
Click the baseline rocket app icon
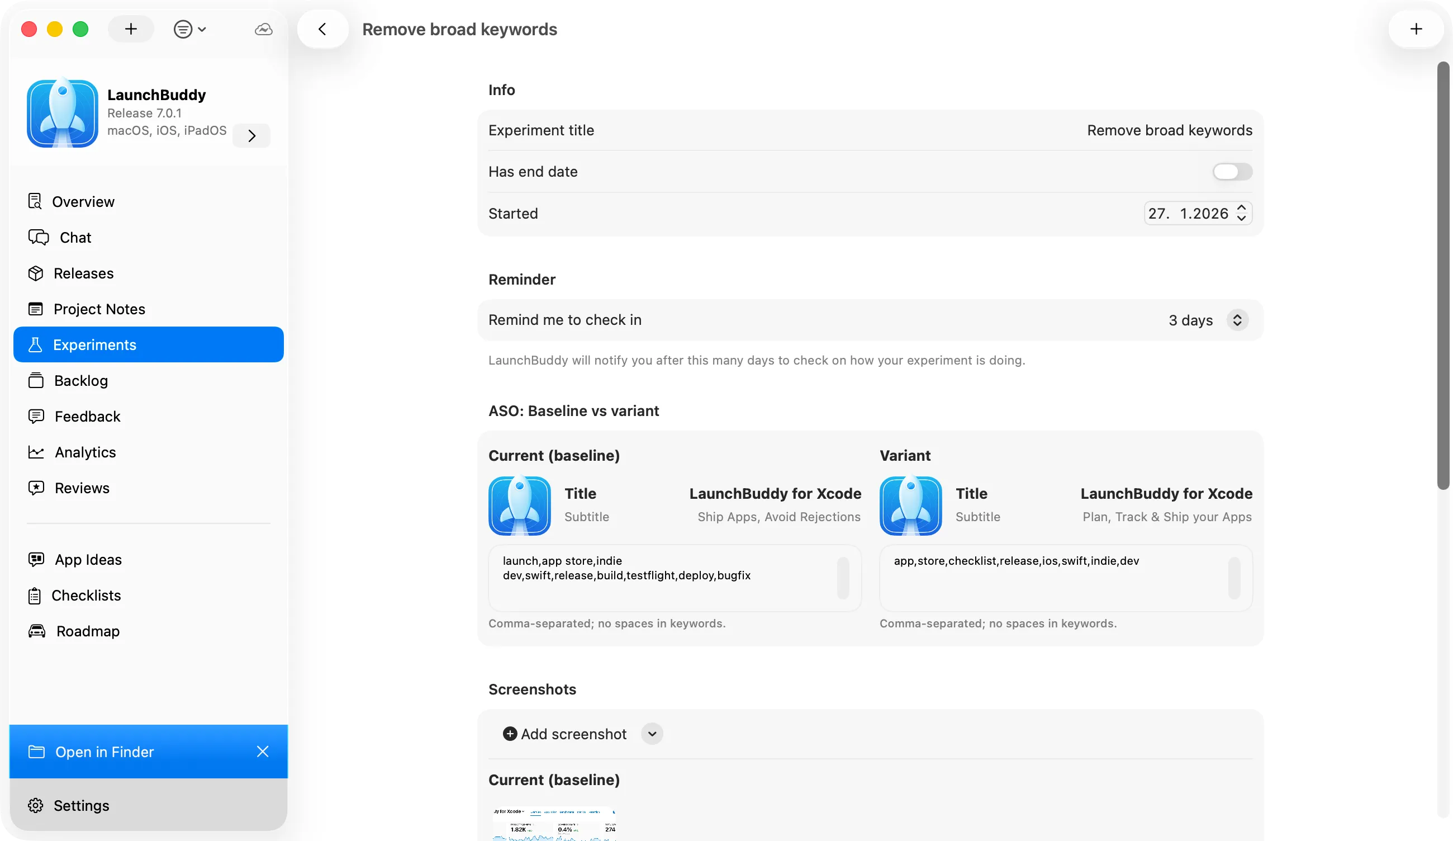pos(520,505)
